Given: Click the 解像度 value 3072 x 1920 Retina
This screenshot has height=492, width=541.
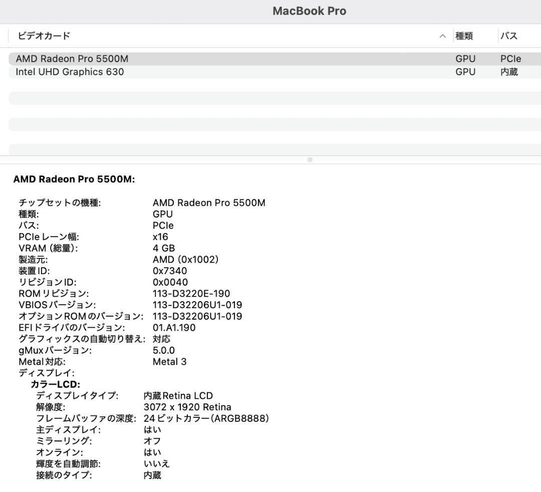Looking at the screenshot, I should coord(192,407).
